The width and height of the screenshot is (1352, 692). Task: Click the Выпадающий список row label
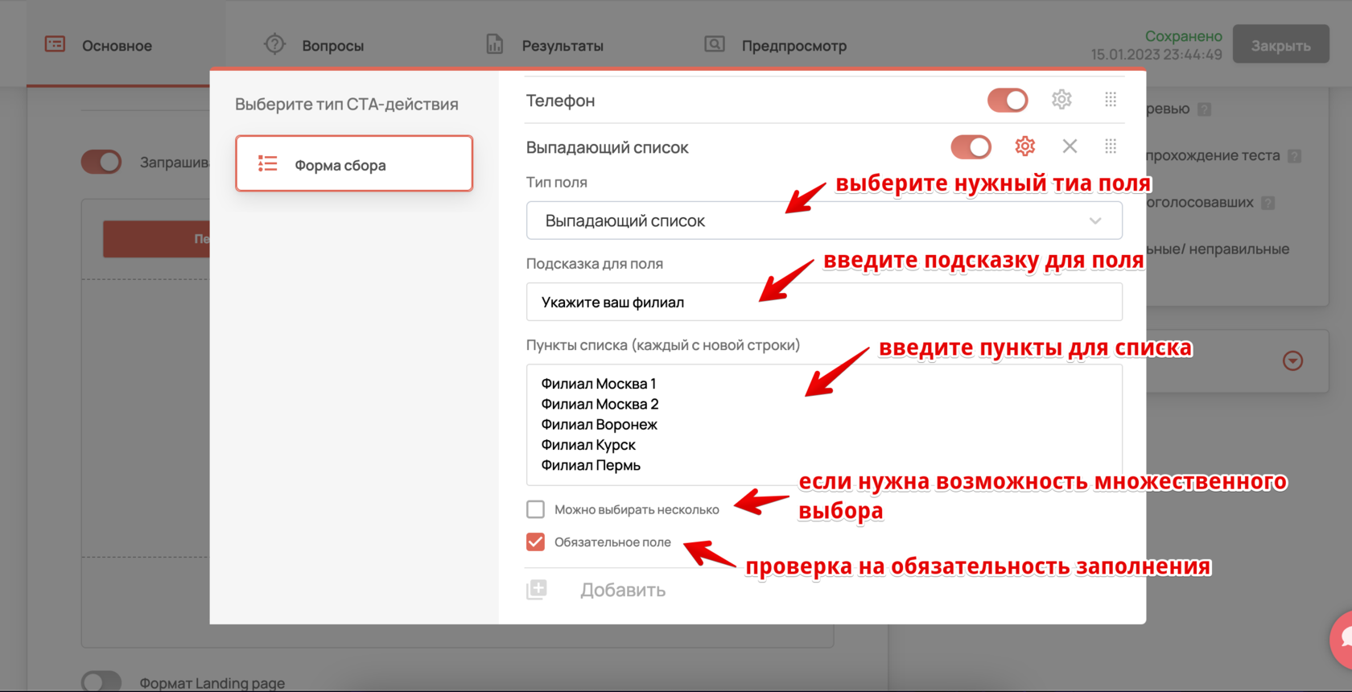607,147
